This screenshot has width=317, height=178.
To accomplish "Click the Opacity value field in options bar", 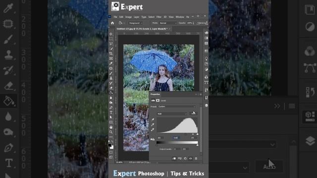I will 189,23.
